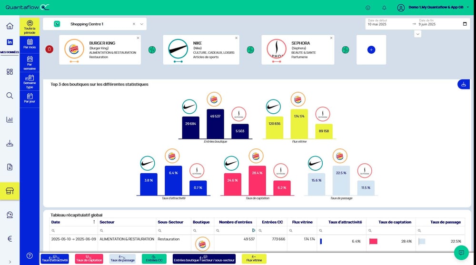Image resolution: width=476 pixels, height=265 pixels.
Task: Select the Par mois period tab
Action: (30, 44)
